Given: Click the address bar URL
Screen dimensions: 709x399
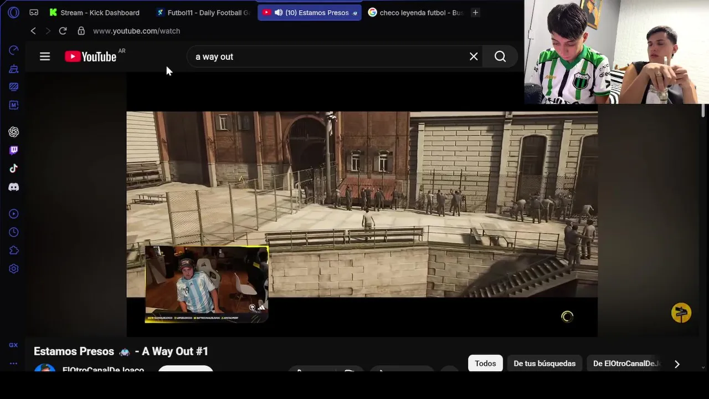Looking at the screenshot, I should point(136,31).
